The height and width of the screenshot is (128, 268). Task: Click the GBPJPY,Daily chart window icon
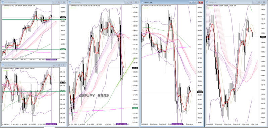(x=70, y=3)
